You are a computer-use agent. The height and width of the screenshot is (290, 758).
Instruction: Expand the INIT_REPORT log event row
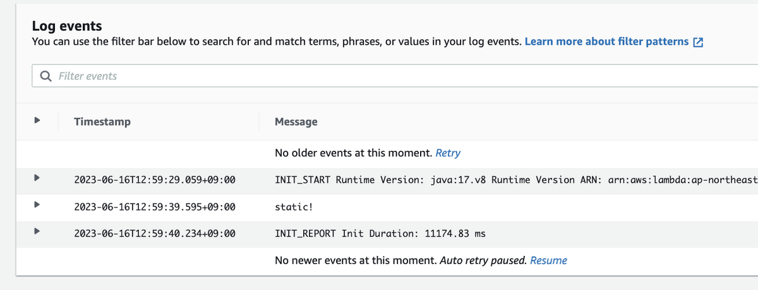[x=37, y=232]
